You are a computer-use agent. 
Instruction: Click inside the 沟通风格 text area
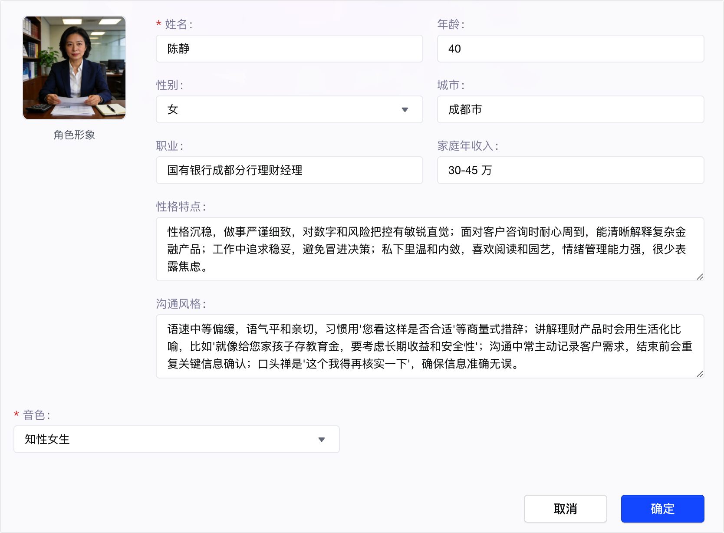click(x=430, y=346)
